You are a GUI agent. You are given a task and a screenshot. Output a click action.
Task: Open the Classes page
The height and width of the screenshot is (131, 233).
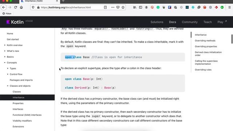click(x=17, y=92)
